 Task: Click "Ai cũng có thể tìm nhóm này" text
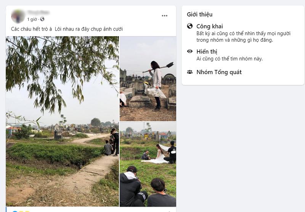230,59
